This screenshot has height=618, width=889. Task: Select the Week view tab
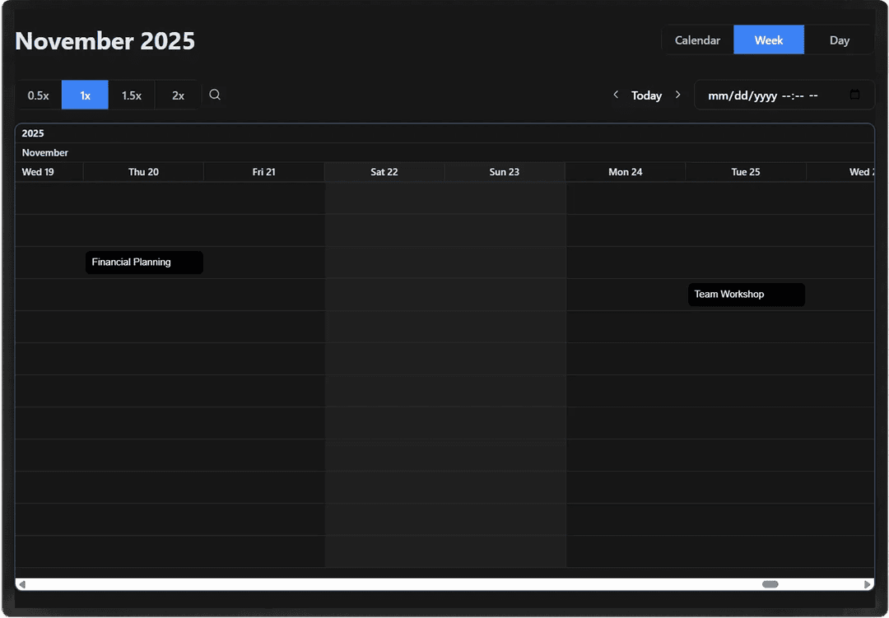coord(768,40)
